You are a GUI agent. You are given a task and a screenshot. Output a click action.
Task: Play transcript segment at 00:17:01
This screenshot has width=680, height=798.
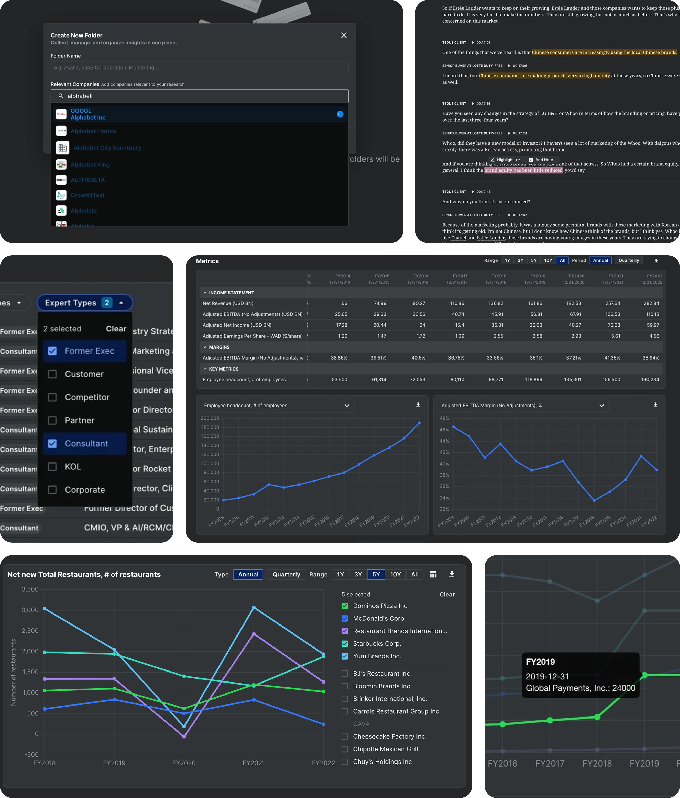pyautogui.click(x=473, y=43)
